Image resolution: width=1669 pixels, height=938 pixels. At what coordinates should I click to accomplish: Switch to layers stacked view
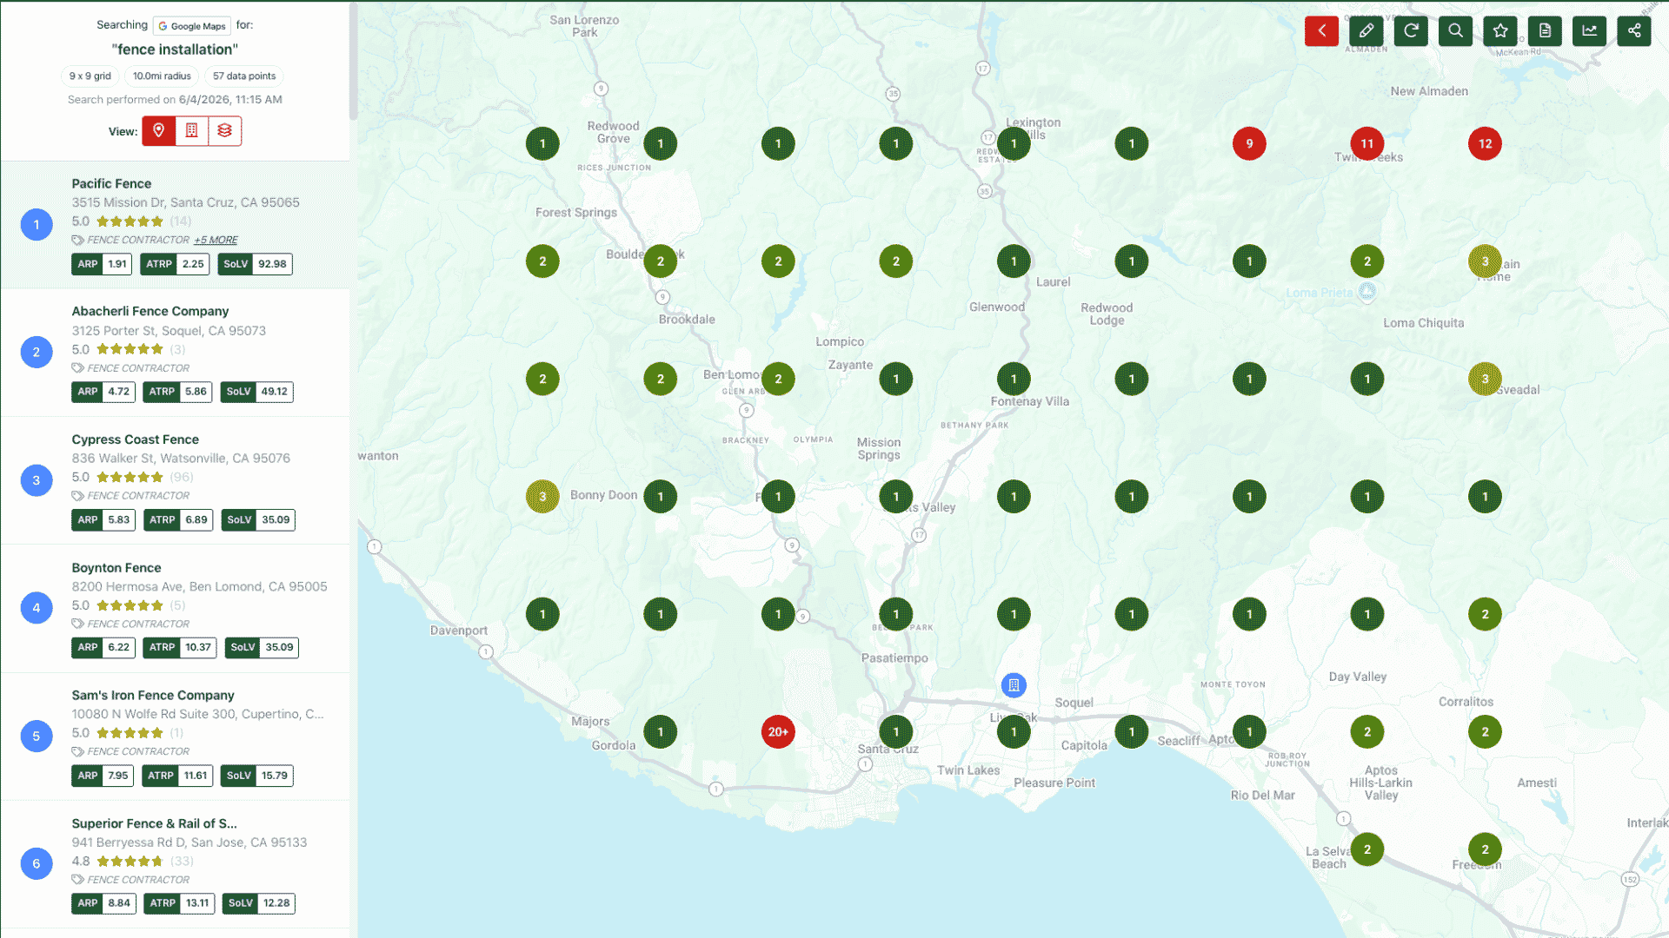[x=225, y=131]
